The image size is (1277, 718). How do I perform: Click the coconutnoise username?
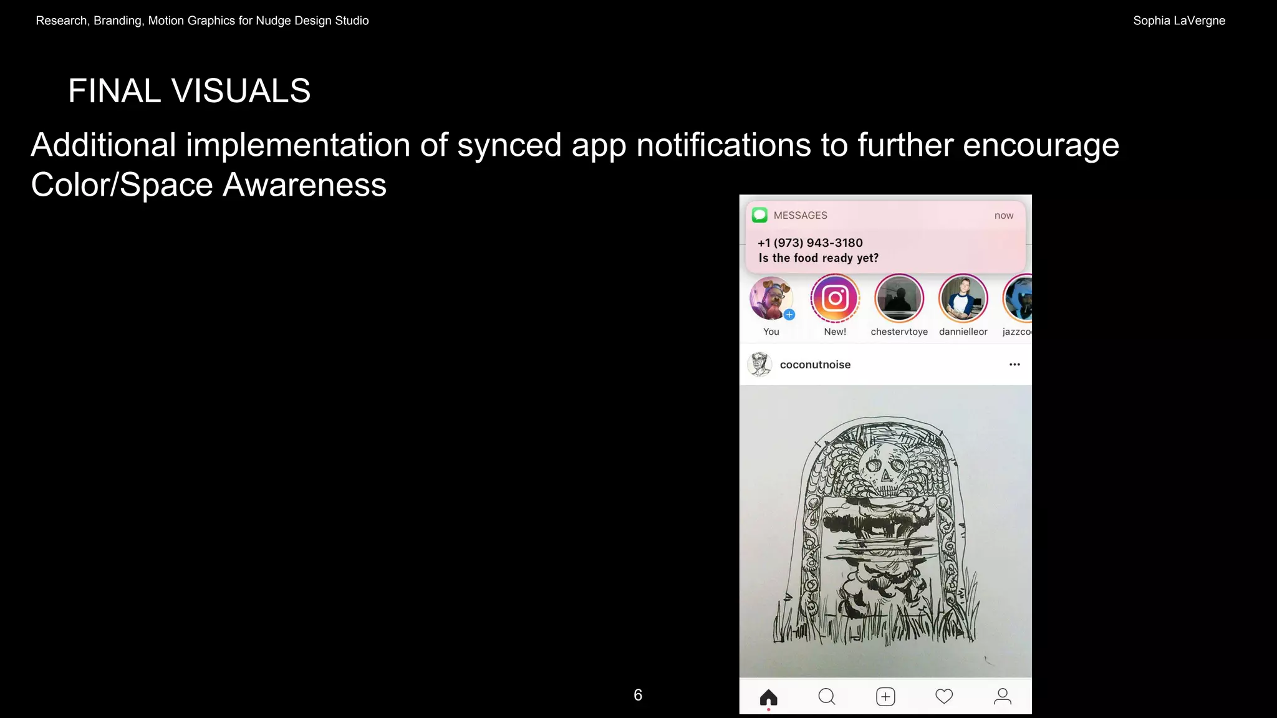pyautogui.click(x=815, y=365)
